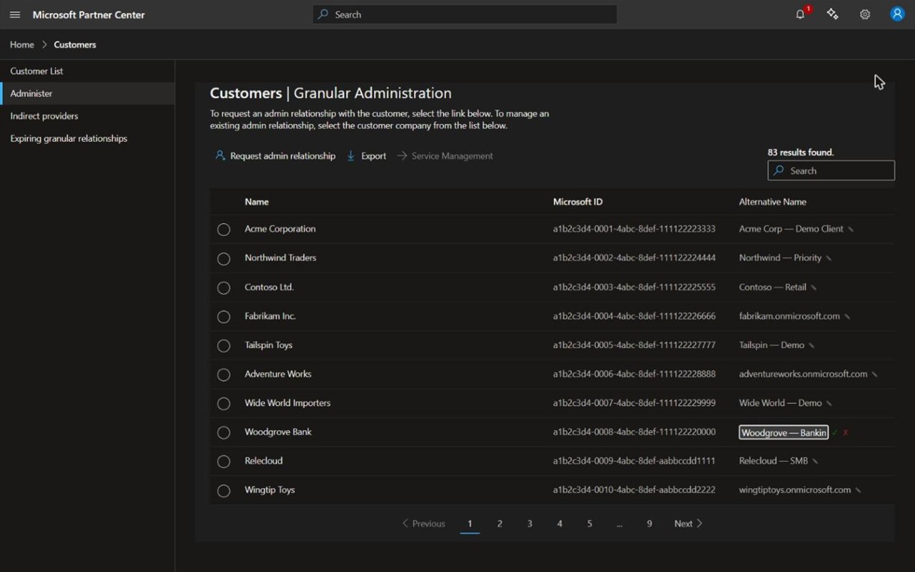Open the Northwind Traders customer
915x572 pixels.
pyautogui.click(x=280, y=257)
